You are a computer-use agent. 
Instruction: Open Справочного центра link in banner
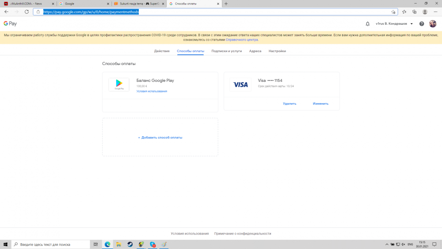pos(242,40)
